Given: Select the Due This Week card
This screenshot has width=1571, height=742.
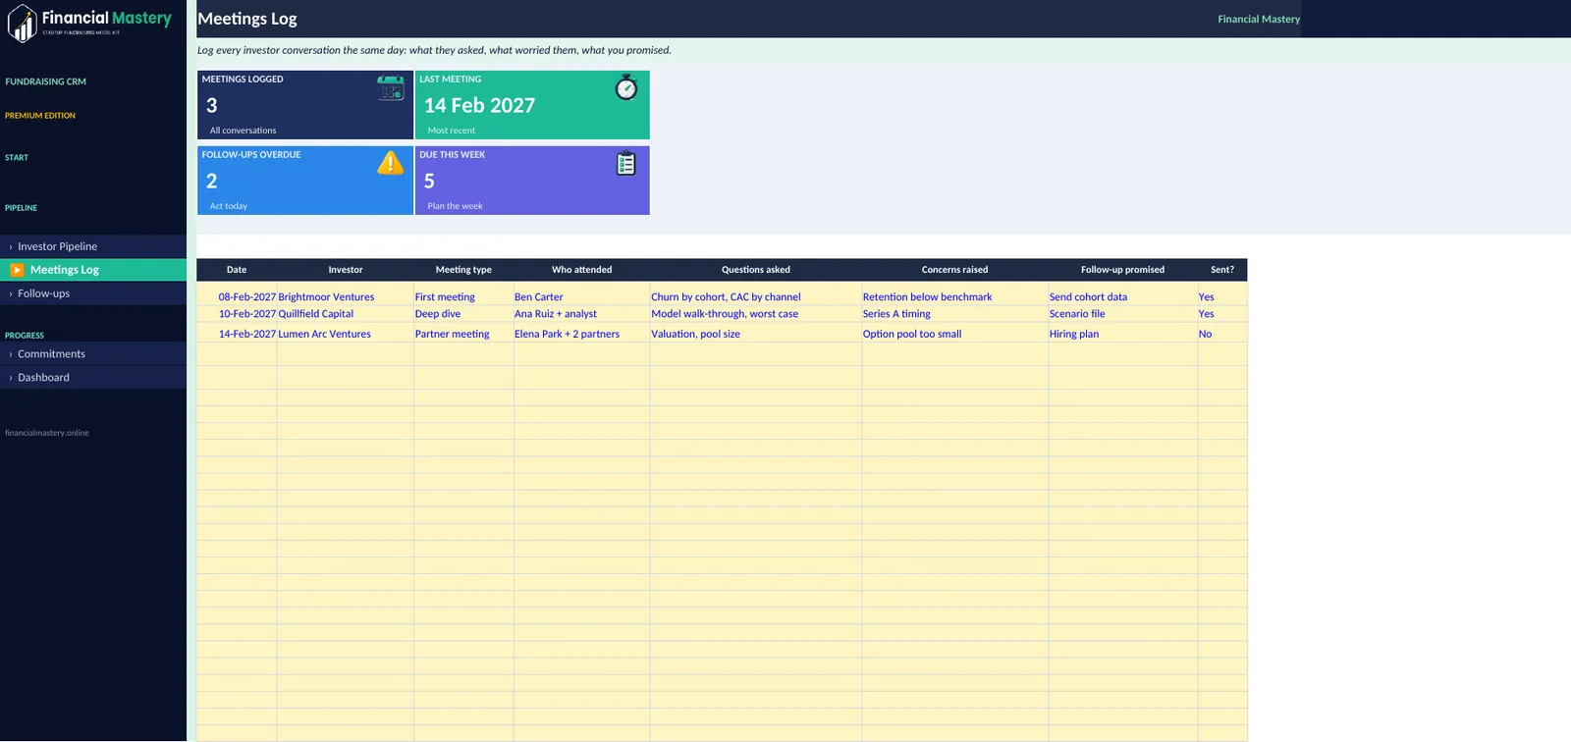Looking at the screenshot, I should pyautogui.click(x=532, y=181).
